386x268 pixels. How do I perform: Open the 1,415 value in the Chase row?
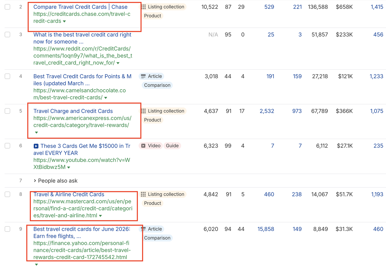[377, 7]
